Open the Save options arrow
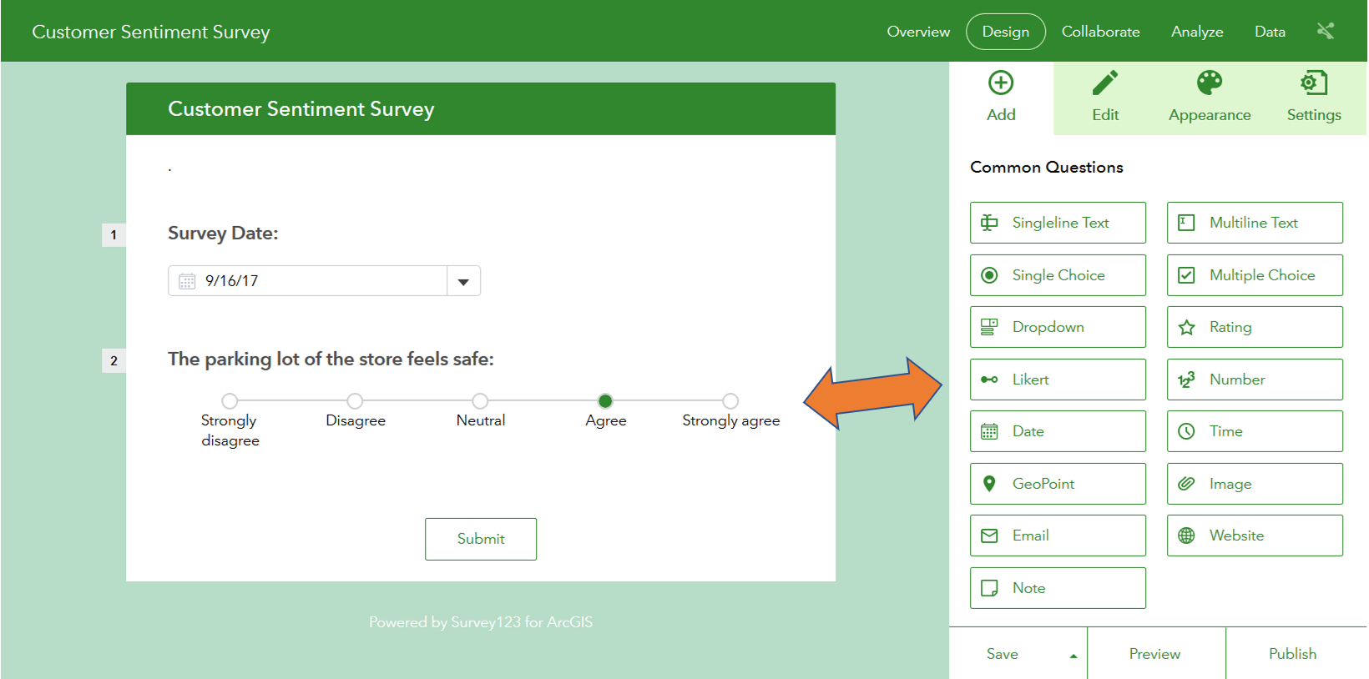The width and height of the screenshot is (1369, 679). 1073,656
